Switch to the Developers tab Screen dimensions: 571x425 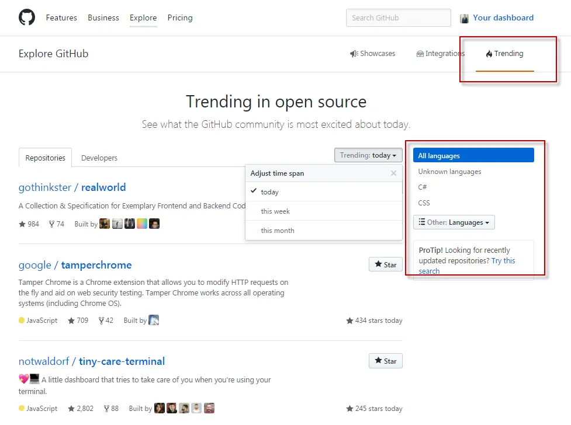(99, 158)
